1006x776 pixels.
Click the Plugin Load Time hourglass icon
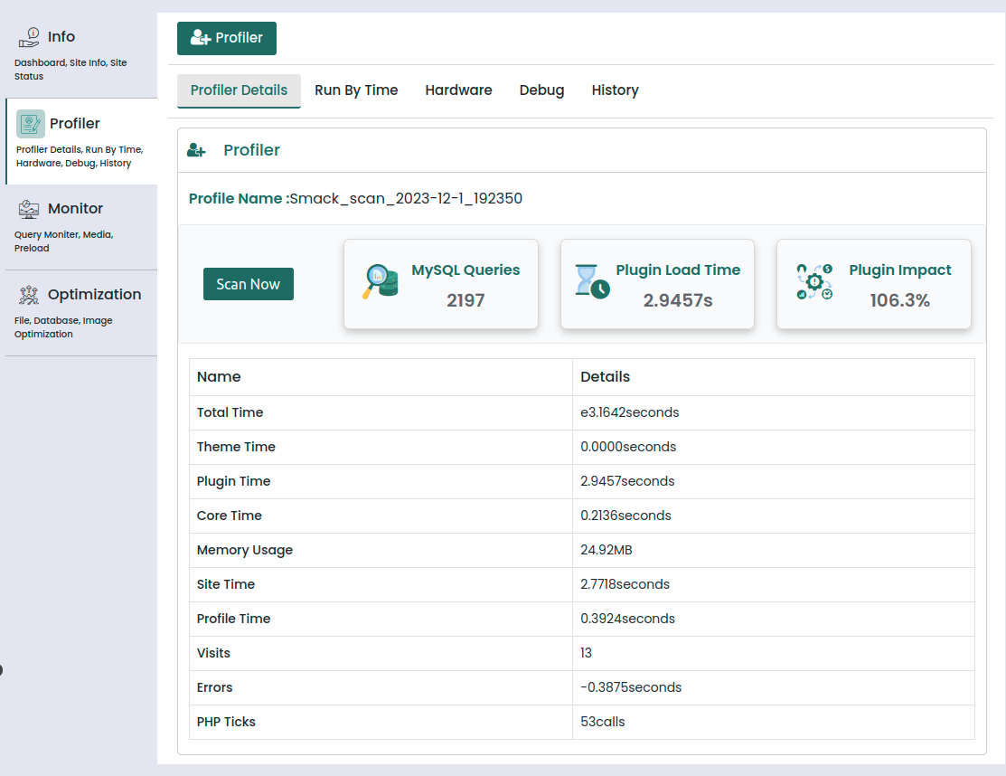[x=591, y=282]
